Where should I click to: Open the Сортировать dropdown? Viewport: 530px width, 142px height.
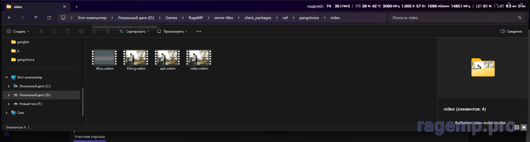(134, 31)
